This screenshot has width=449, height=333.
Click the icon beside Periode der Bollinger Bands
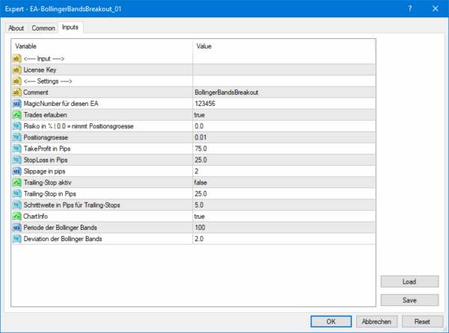coord(16,227)
